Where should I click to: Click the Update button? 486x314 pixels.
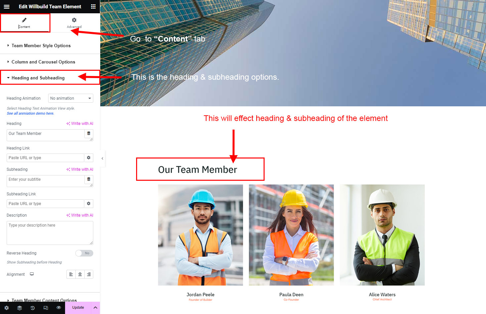pyautogui.click(x=78, y=308)
